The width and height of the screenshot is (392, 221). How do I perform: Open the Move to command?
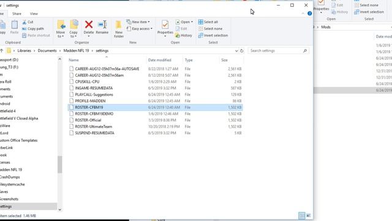[x=61, y=29]
